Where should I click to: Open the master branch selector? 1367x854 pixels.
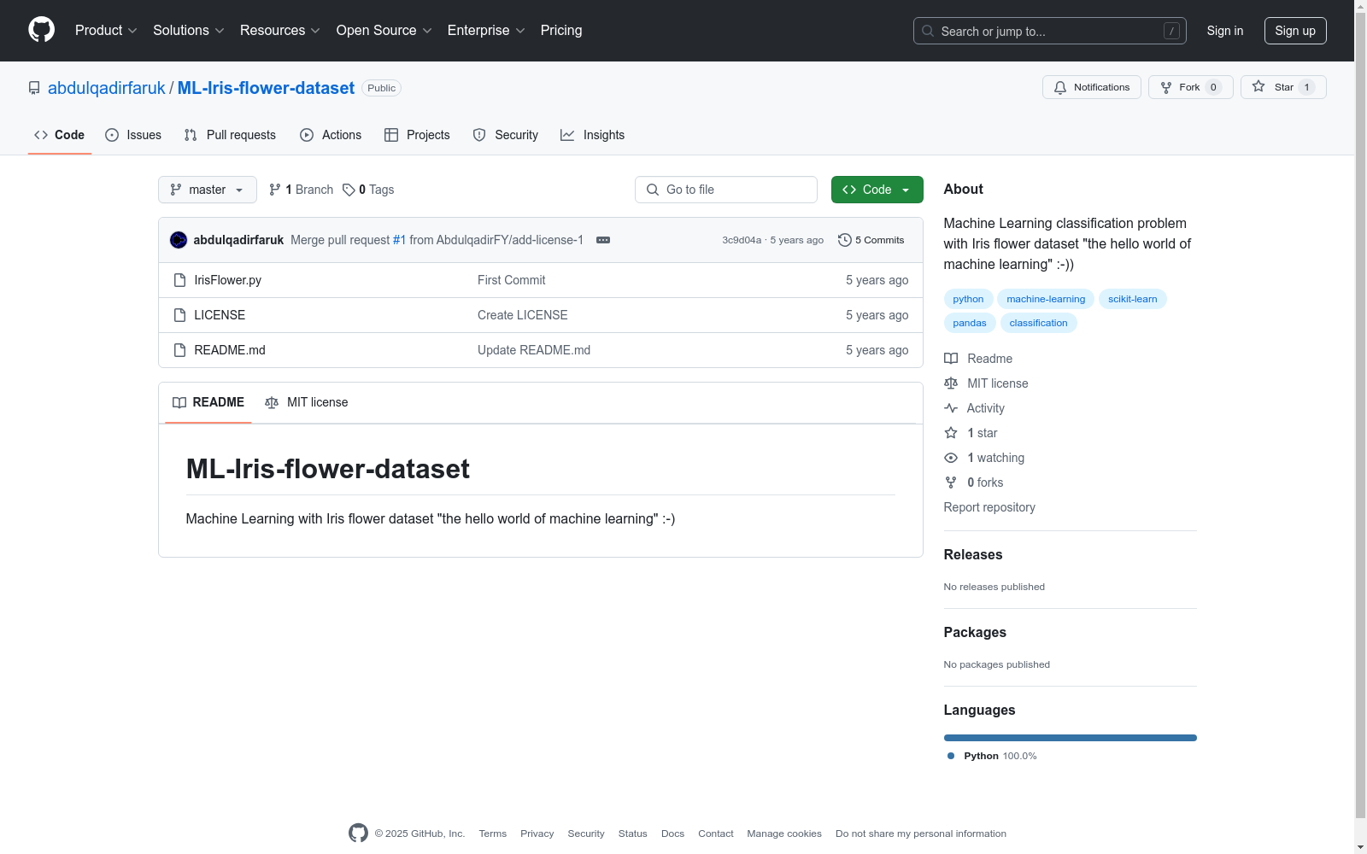tap(208, 190)
